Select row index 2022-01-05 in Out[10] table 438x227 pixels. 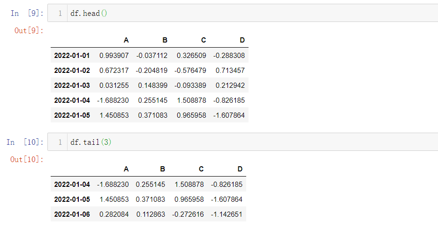tap(72, 199)
